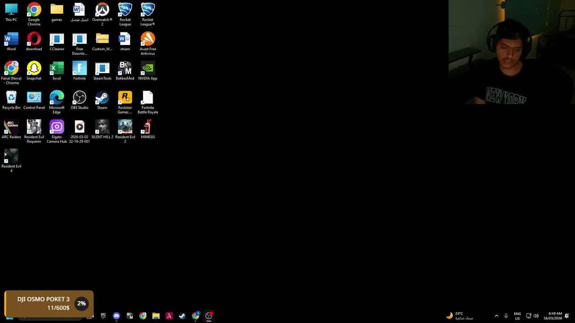The image size is (575, 323).
Task: Open BakkesMod from the taskbar
Action: point(129,316)
